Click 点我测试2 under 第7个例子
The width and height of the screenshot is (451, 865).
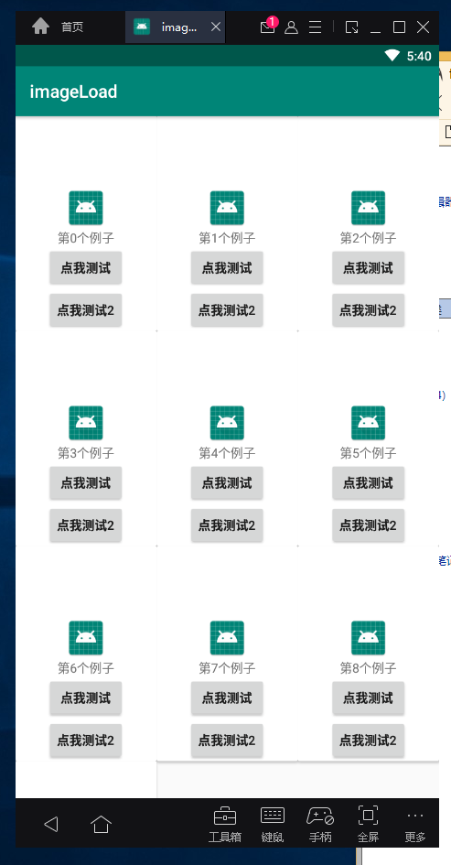pos(227,741)
